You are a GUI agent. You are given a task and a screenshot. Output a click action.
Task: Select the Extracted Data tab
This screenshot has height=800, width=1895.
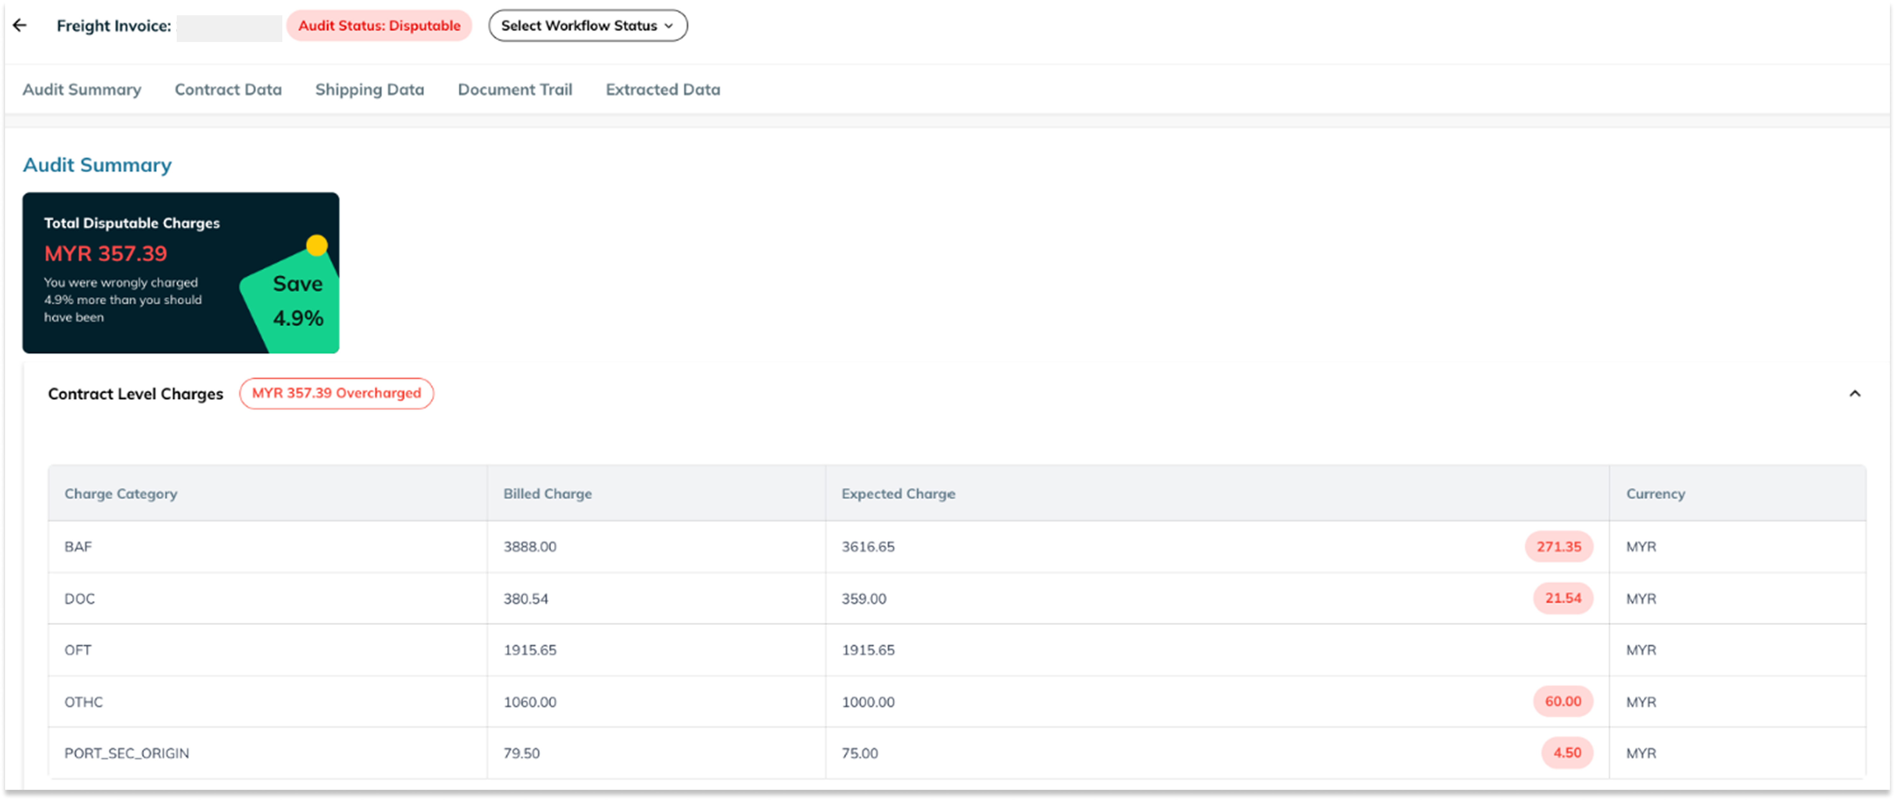[x=663, y=90]
